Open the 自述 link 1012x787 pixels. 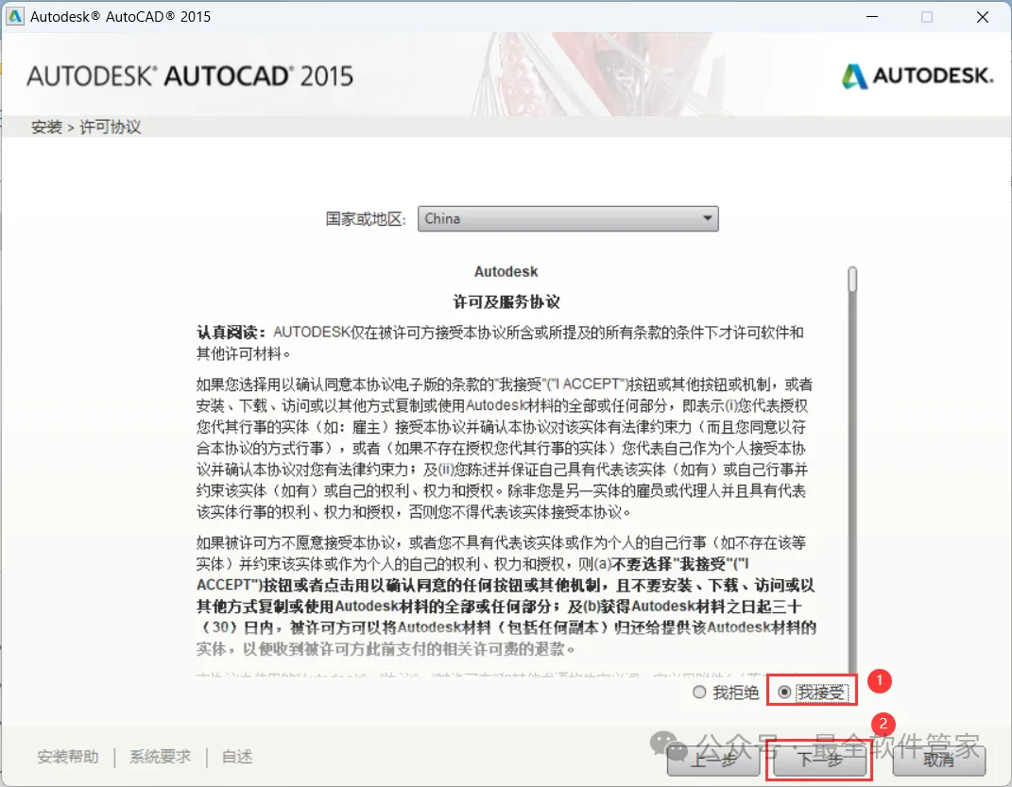(x=237, y=757)
